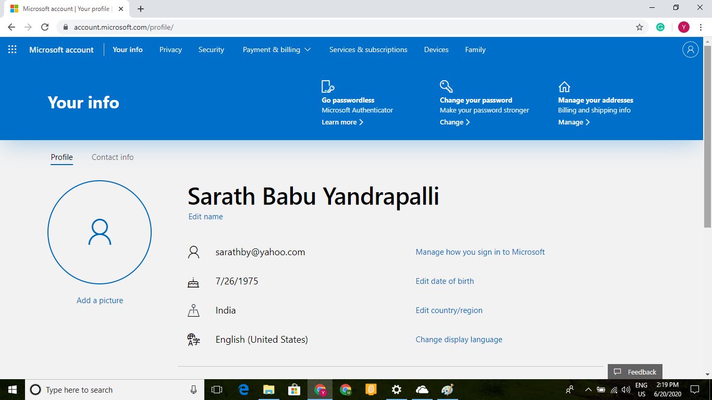
Task: Click the microphone icon in the search box
Action: pyautogui.click(x=193, y=390)
